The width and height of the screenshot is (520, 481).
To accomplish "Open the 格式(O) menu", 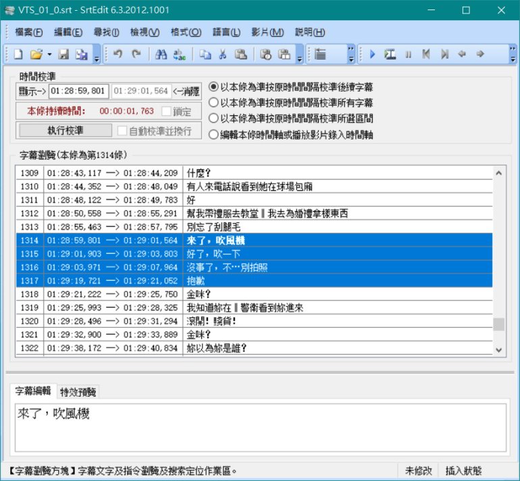I will pos(186,32).
